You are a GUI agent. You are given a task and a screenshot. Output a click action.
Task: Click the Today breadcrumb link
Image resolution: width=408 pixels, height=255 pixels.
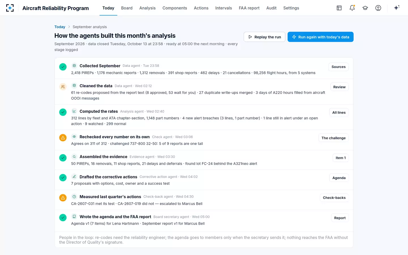tap(60, 27)
